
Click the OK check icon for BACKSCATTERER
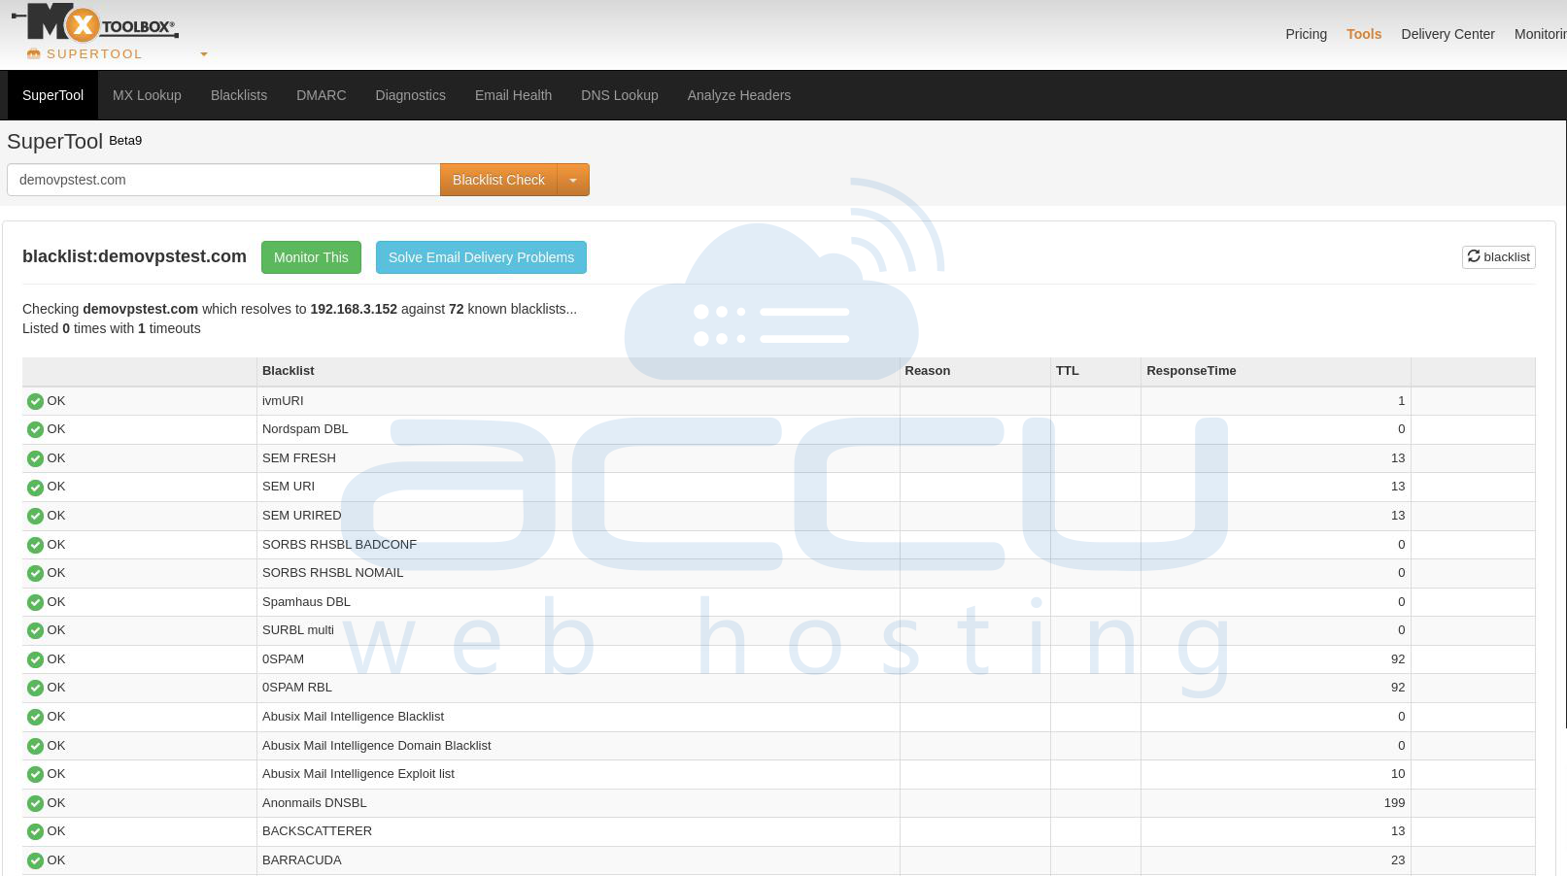(x=35, y=831)
